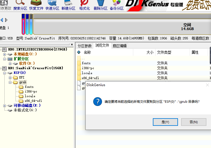Select 本地磁盘(C:) partition

(25, 54)
